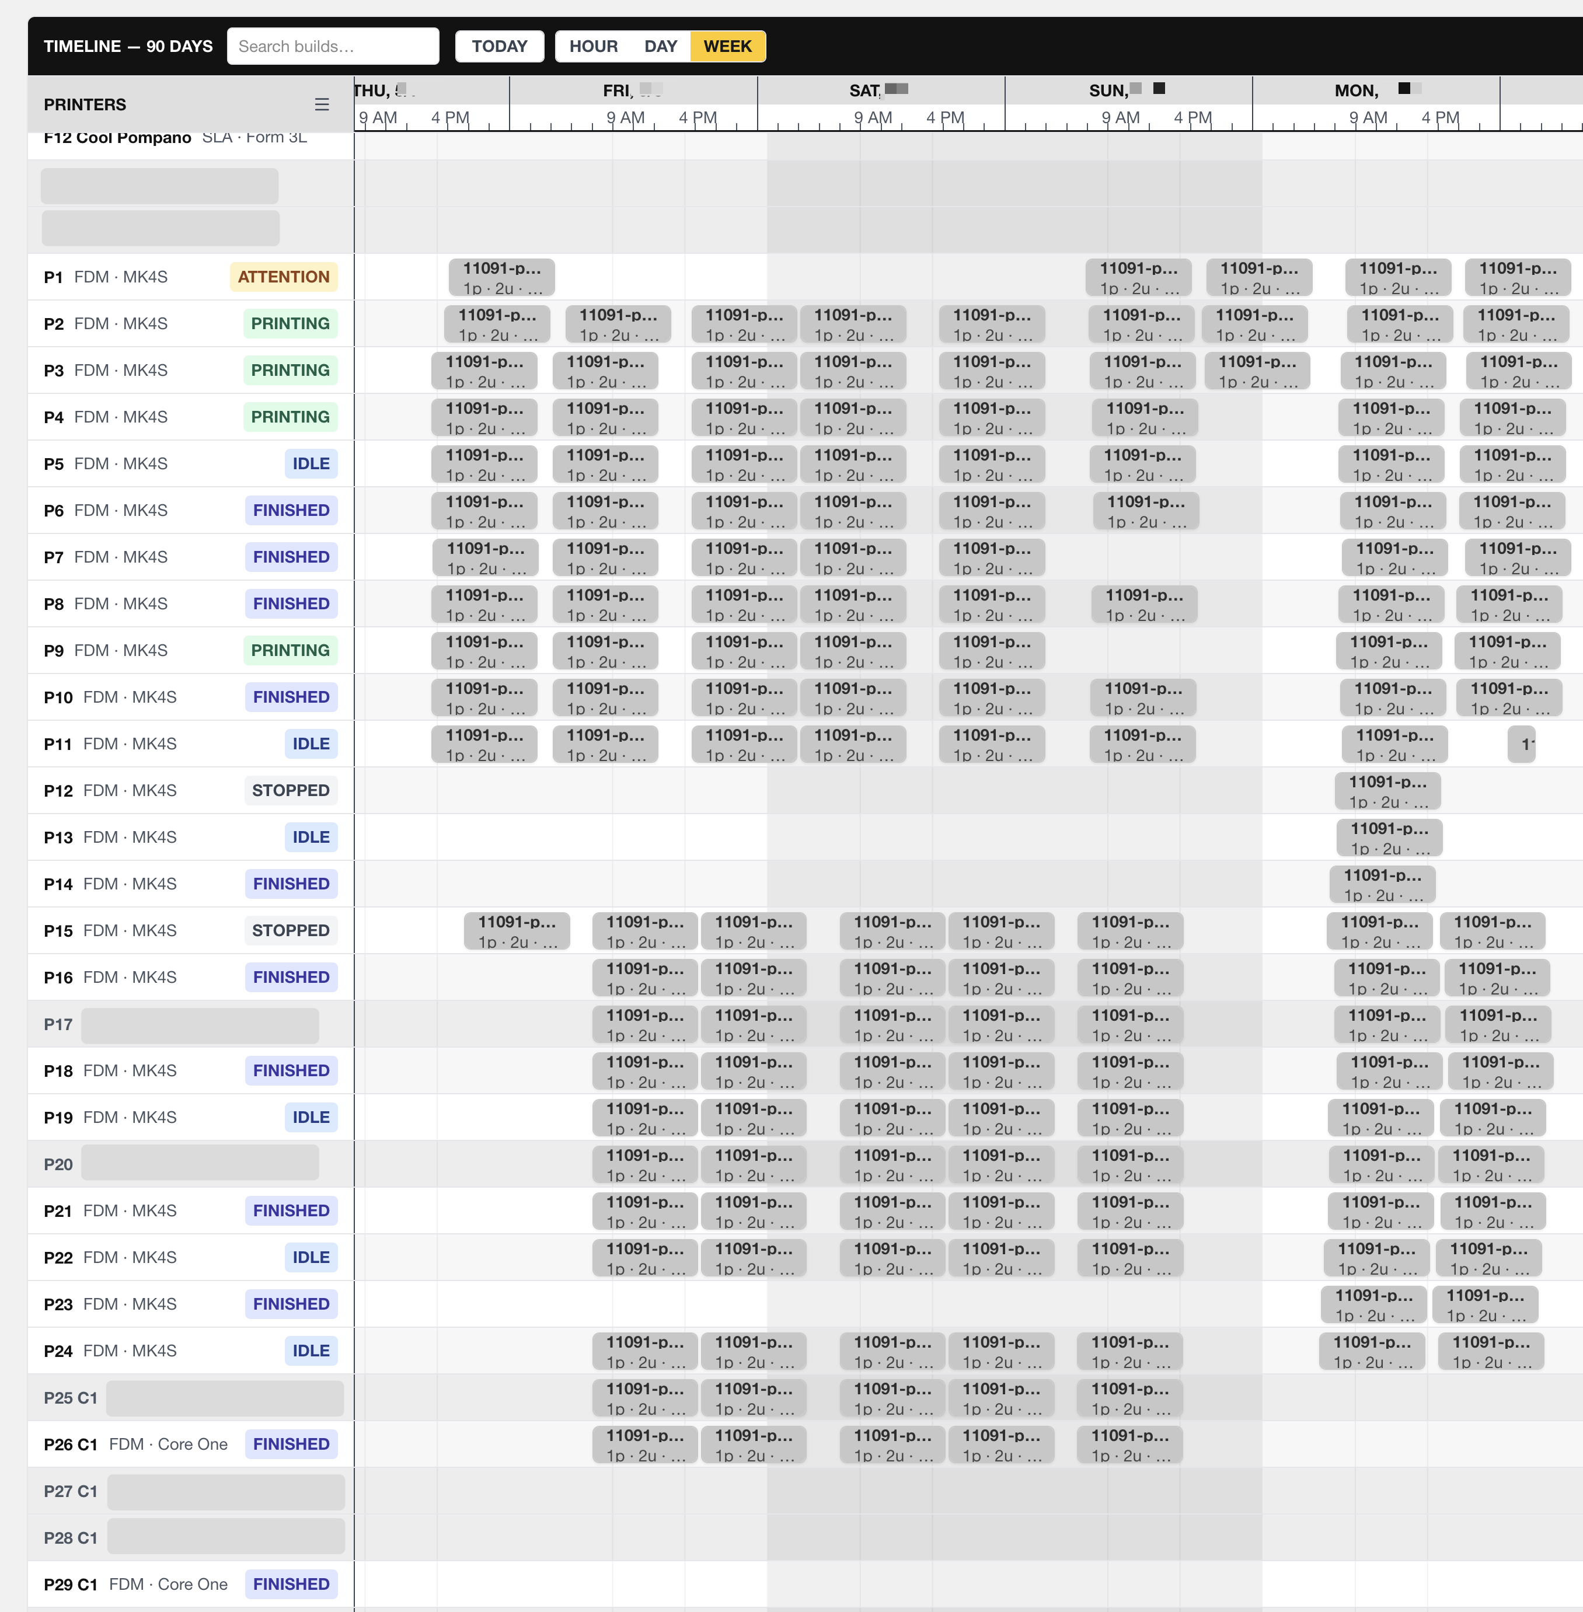Screen dimensions: 1583x1612
Task: Click the P5 IDLE status badge
Action: point(311,464)
